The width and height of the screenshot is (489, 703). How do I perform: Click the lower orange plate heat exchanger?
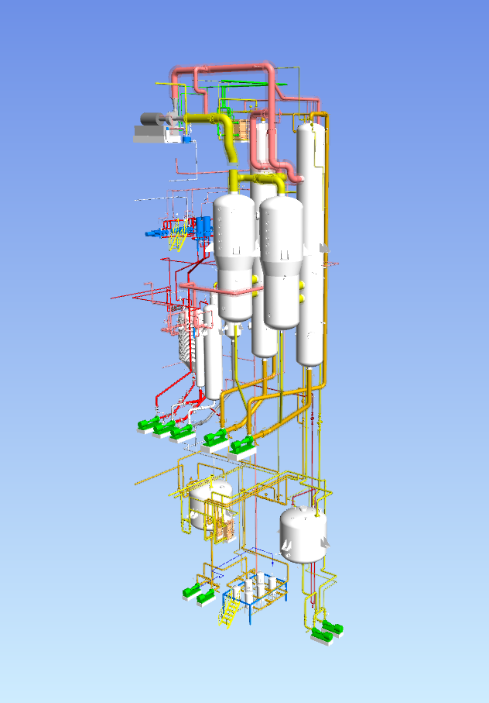tap(225, 530)
